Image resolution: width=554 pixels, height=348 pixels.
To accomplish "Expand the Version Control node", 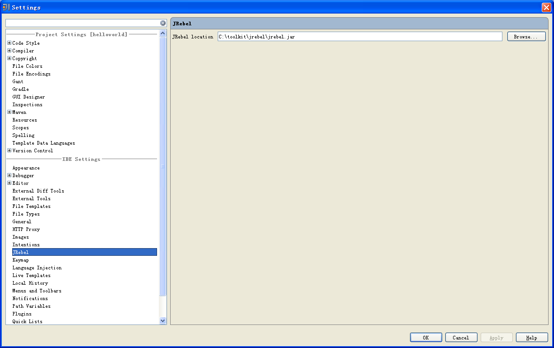I will [9, 150].
